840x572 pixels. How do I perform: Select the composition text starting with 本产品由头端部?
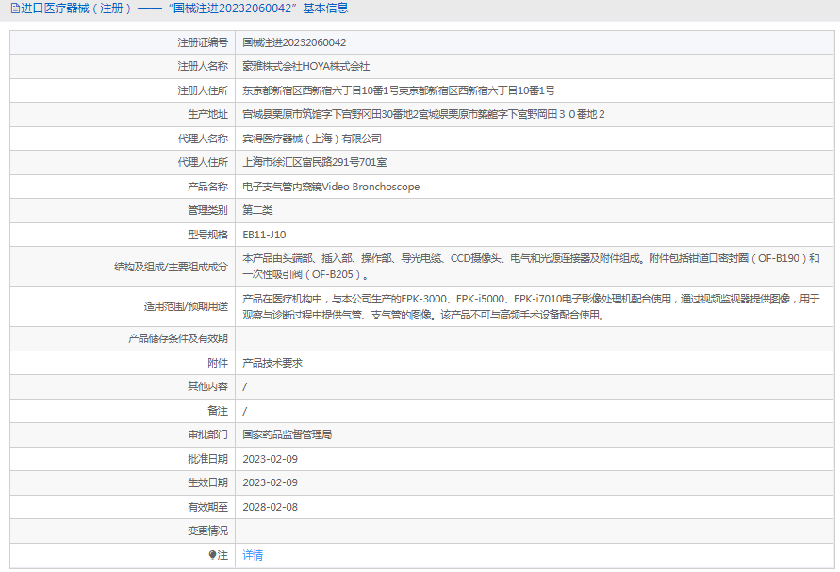click(531, 266)
